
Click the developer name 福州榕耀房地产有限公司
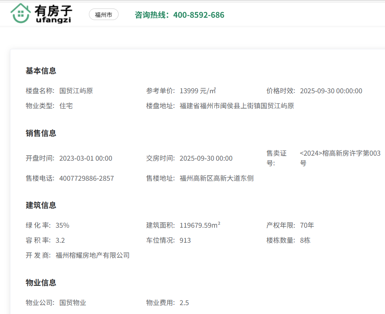point(92,255)
